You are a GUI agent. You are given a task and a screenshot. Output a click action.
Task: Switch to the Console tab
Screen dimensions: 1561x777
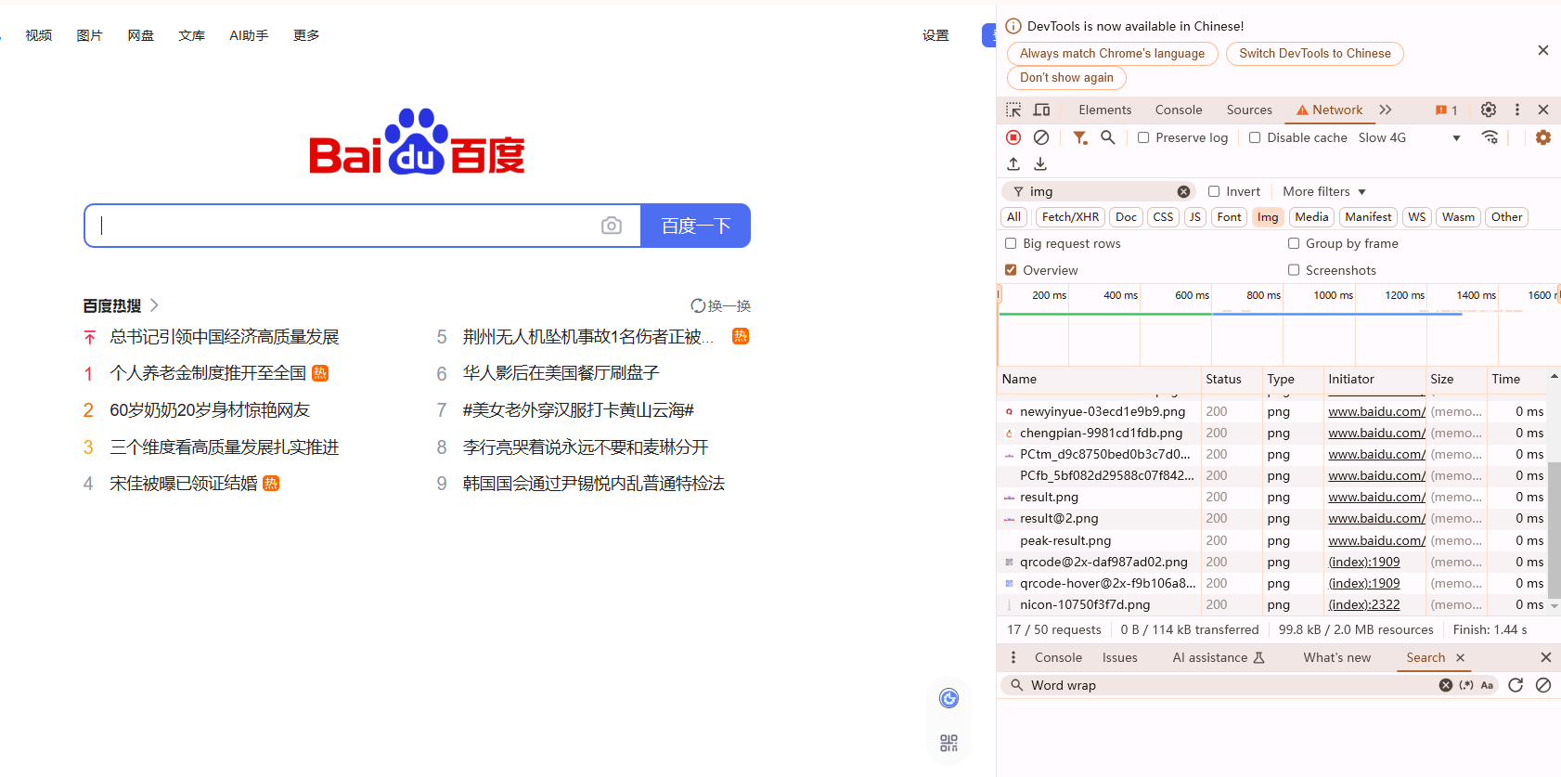click(1179, 110)
